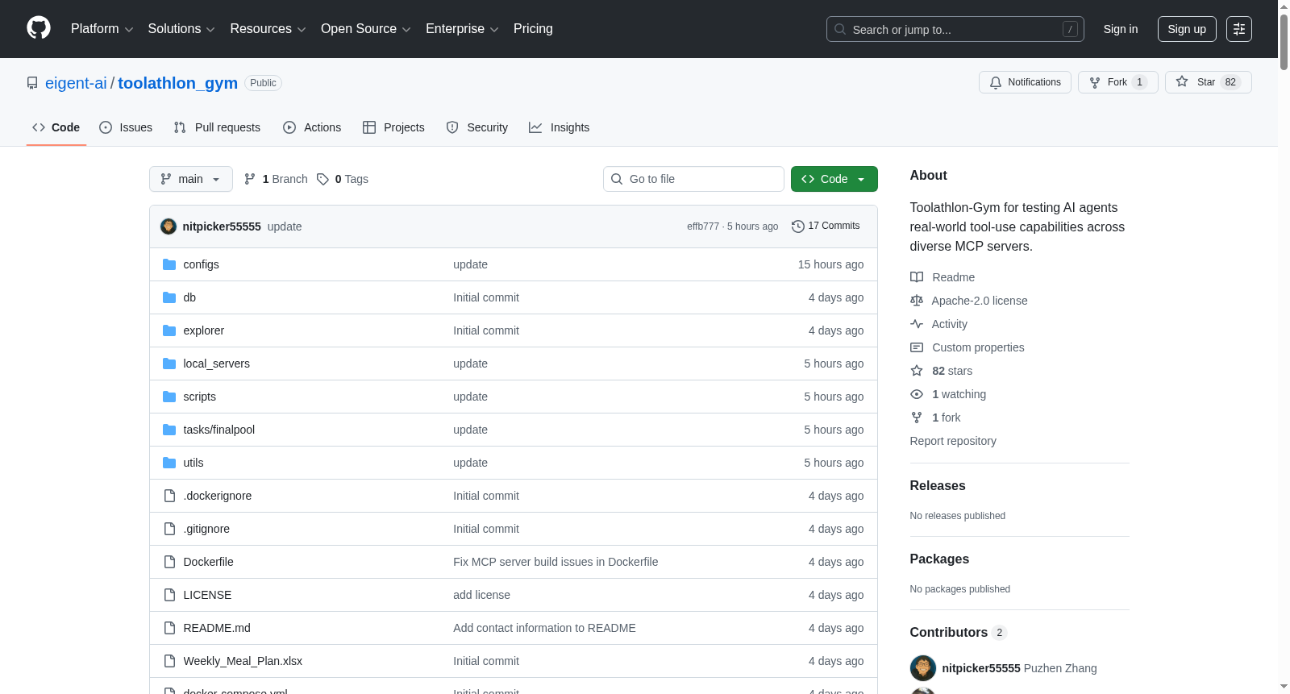Click the .gitignore file icon
The width and height of the screenshot is (1290, 694).
point(169,529)
